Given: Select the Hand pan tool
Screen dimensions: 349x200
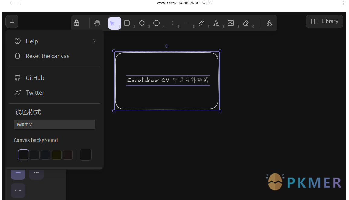Looking at the screenshot, I should pyautogui.click(x=97, y=23).
